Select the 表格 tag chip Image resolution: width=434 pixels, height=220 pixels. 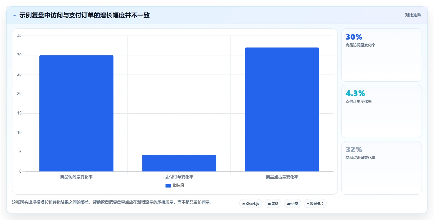click(273, 204)
